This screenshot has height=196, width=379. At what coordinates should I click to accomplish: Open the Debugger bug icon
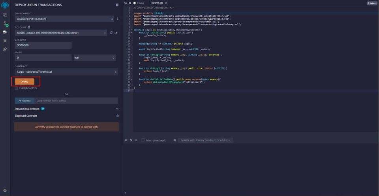5,40
